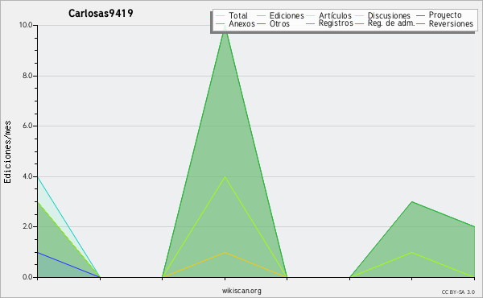
Task: Select the Reversiones legend label
Action: coord(451,23)
